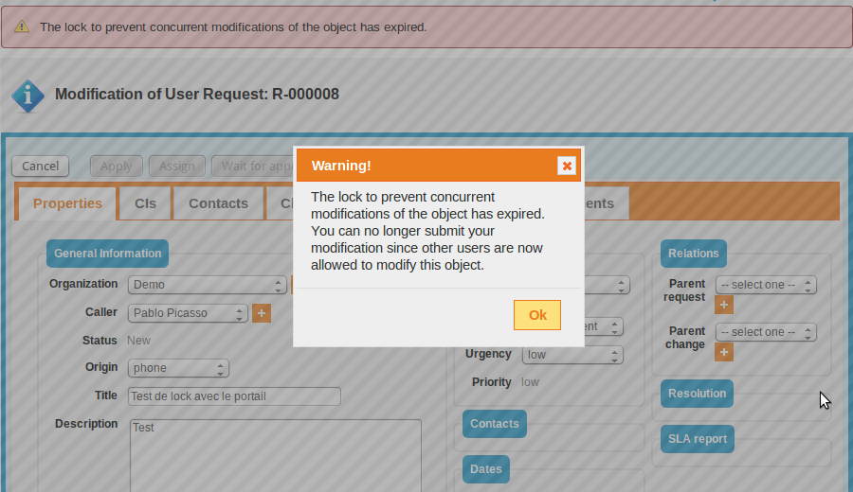The height and width of the screenshot is (492, 853).
Task: Click the warning triangle in the top banner
Action: (x=22, y=26)
